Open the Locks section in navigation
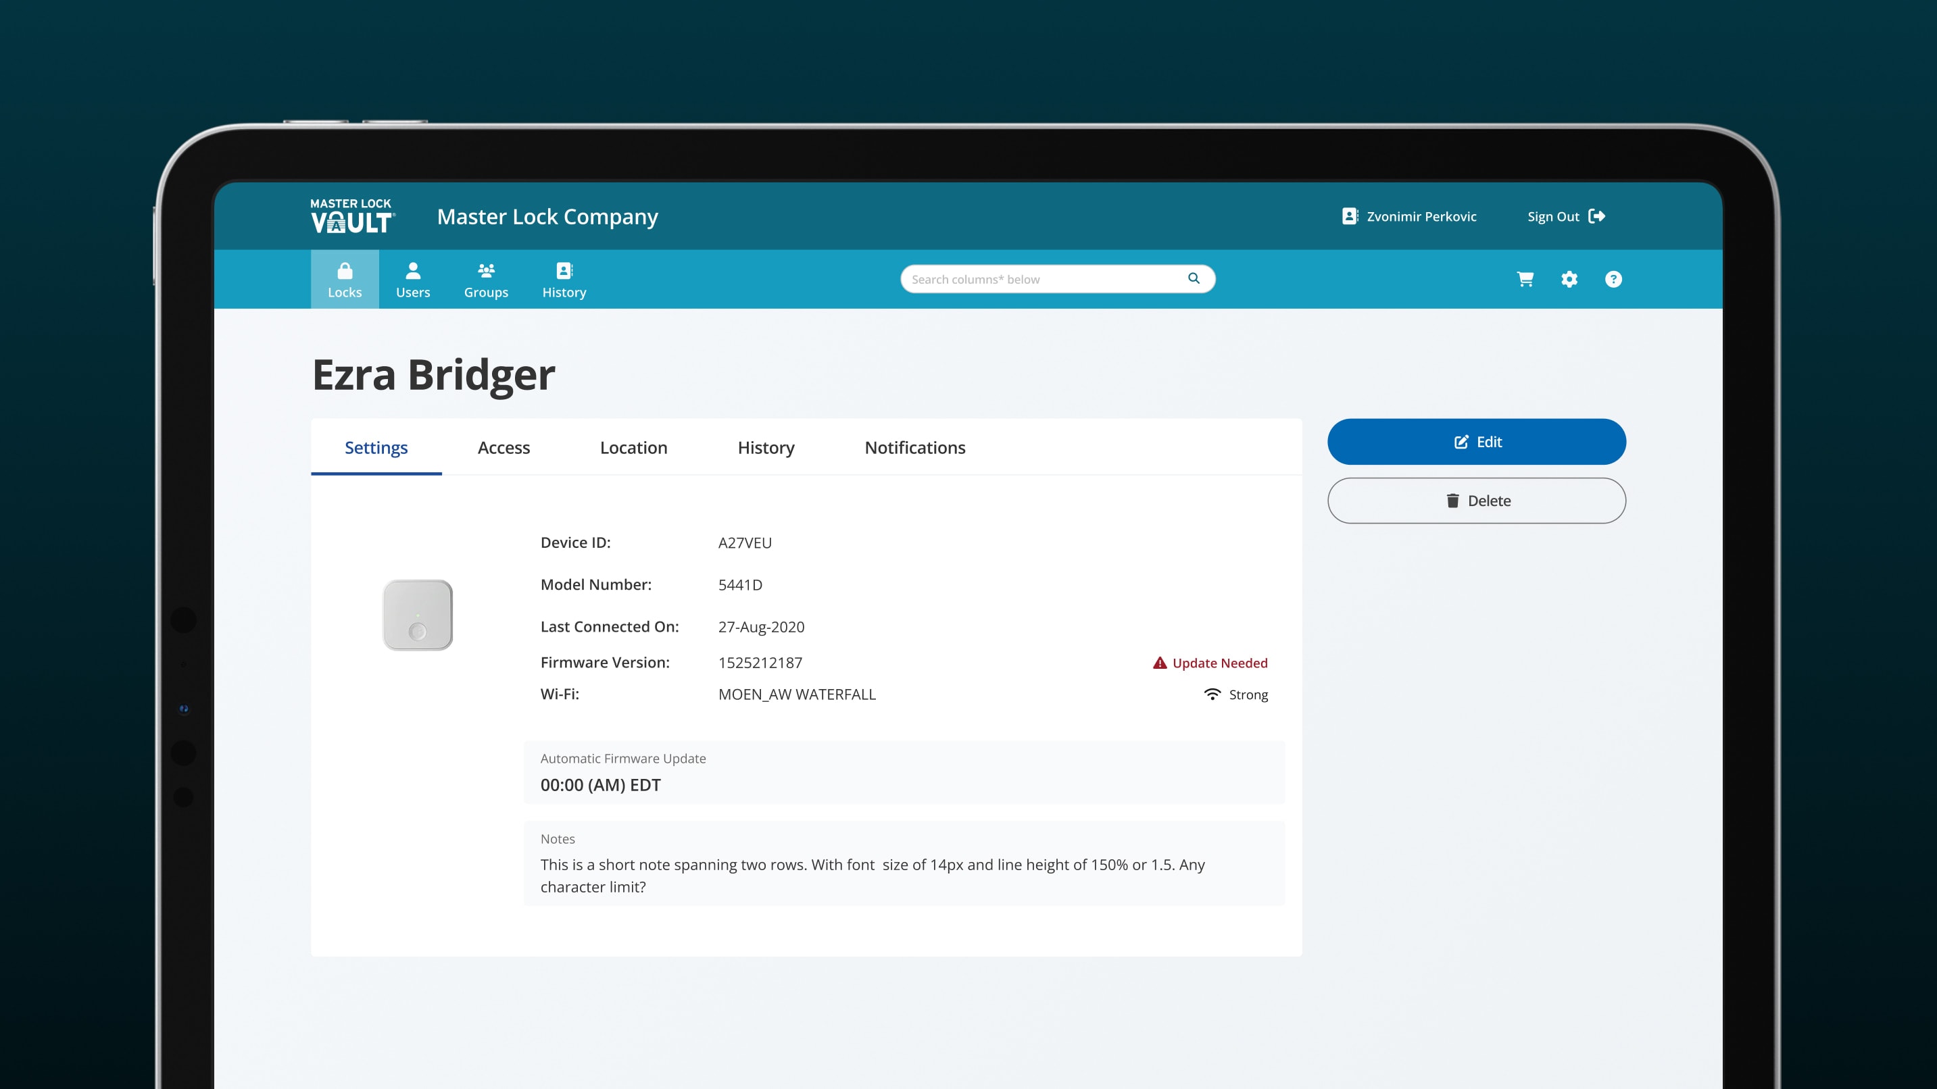Screen dimensions: 1937x1089 click(x=345, y=280)
